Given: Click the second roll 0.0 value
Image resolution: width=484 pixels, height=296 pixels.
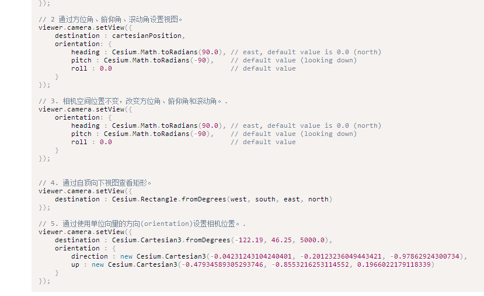Looking at the screenshot, I should point(106,142).
